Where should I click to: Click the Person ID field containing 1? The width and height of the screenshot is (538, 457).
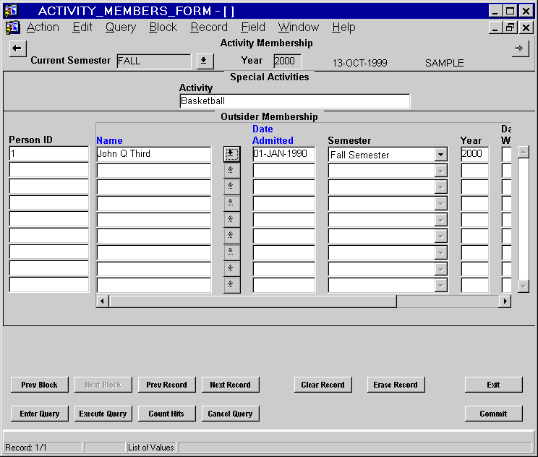click(49, 154)
